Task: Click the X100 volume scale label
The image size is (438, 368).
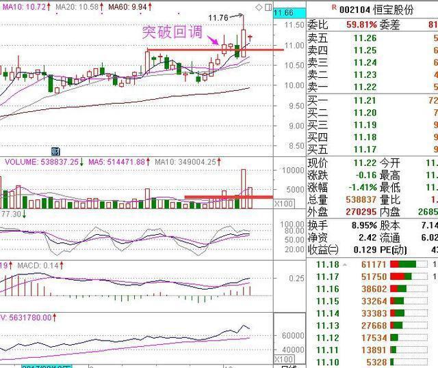Action: click(x=282, y=203)
